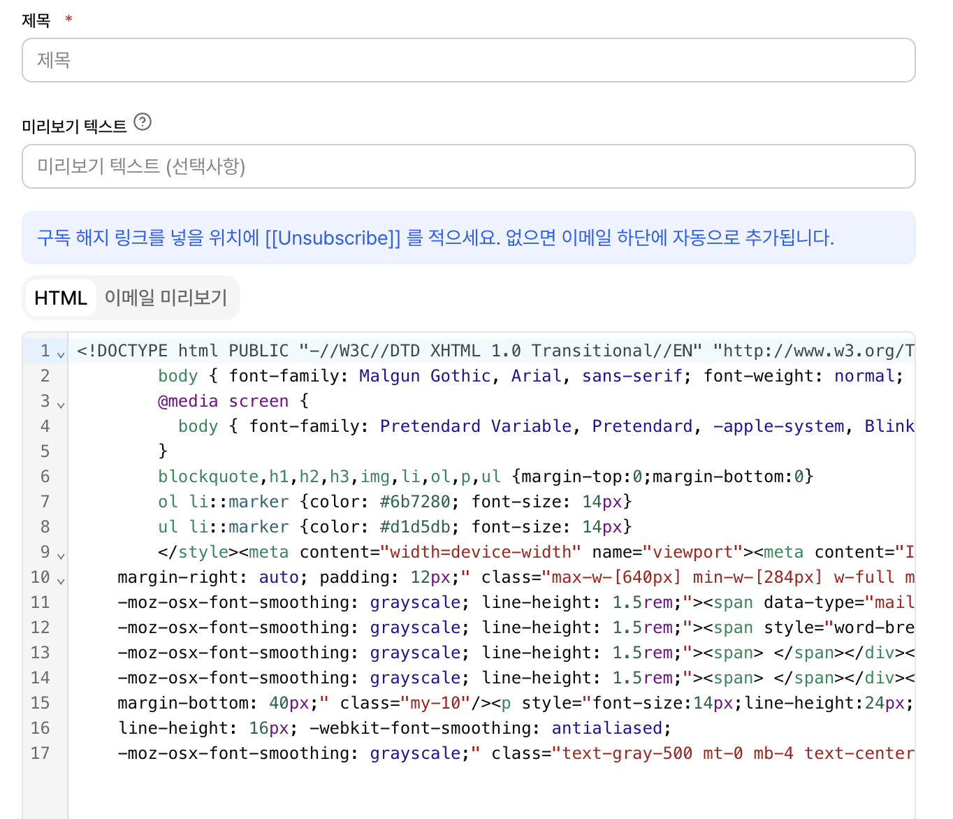Click the help icon beside 미리보기 텍스트
The width and height of the screenshot is (953, 819).
[143, 122]
